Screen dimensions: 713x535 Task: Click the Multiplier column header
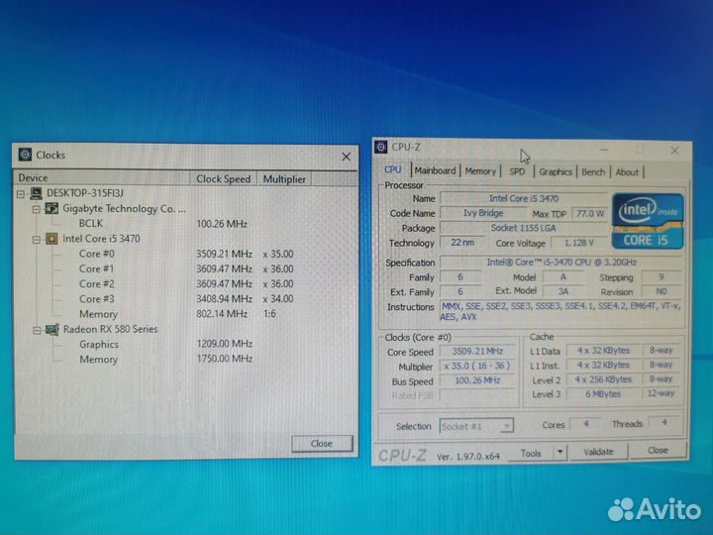(284, 179)
